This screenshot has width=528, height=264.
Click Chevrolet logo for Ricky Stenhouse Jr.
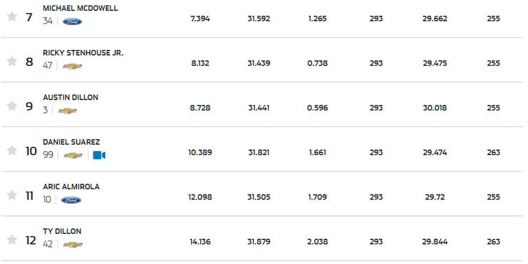pyautogui.click(x=72, y=66)
